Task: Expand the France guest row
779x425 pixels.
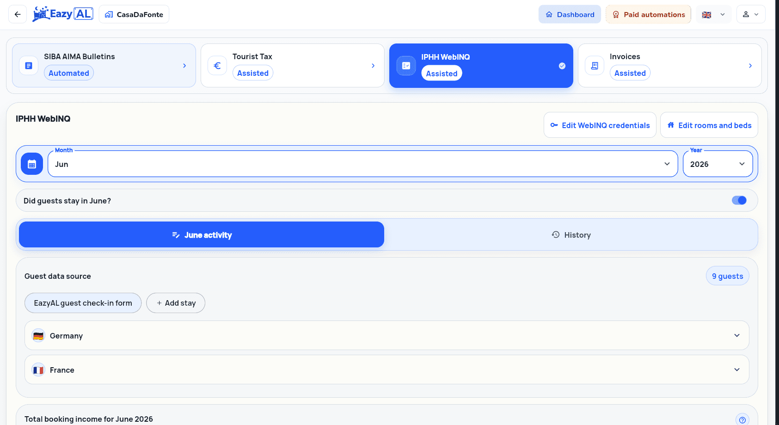Action: pyautogui.click(x=387, y=370)
